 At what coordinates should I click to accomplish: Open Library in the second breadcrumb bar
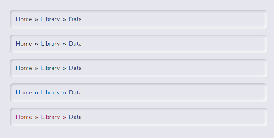50,44
